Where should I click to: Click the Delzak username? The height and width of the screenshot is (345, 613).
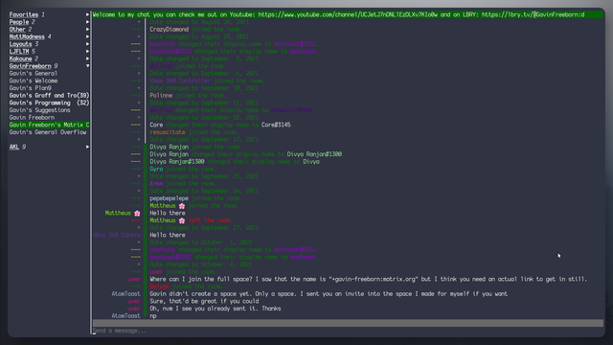click(x=160, y=287)
